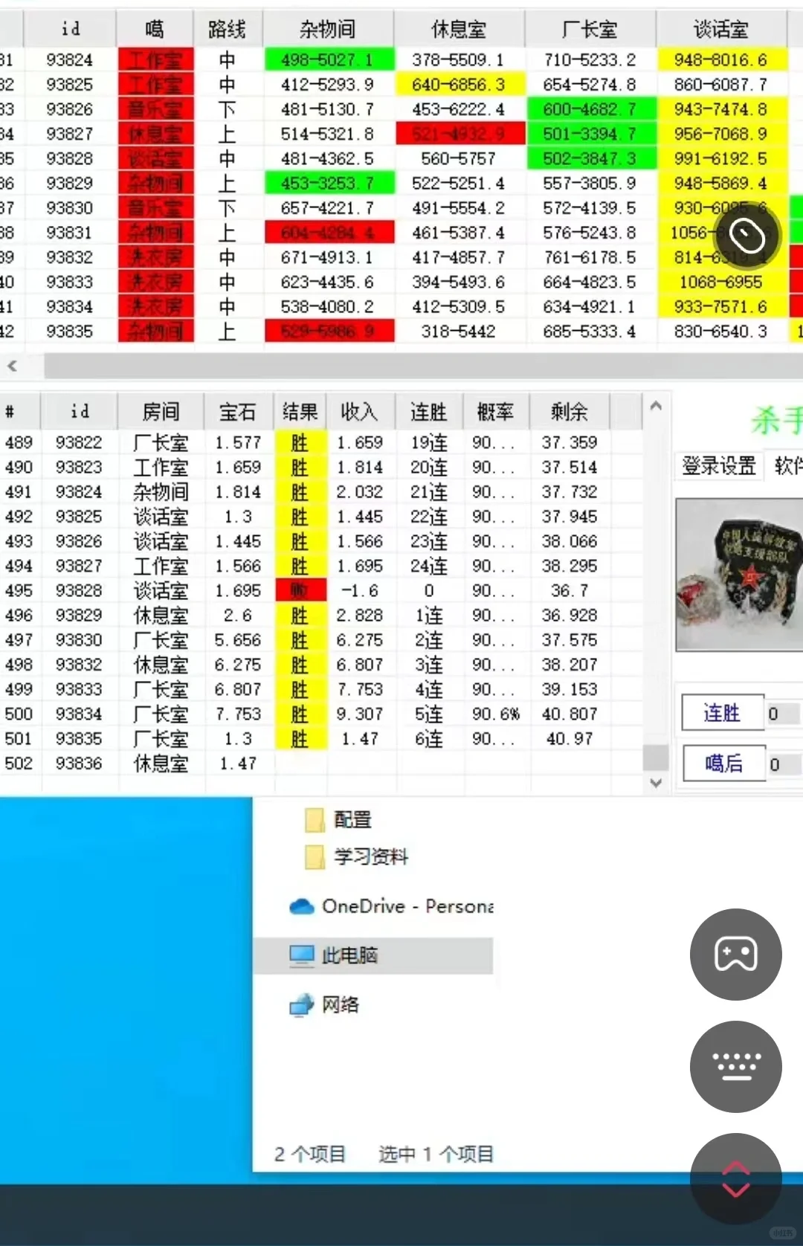Click probability cell 90.6%
This screenshot has width=803, height=1246.
click(x=496, y=714)
